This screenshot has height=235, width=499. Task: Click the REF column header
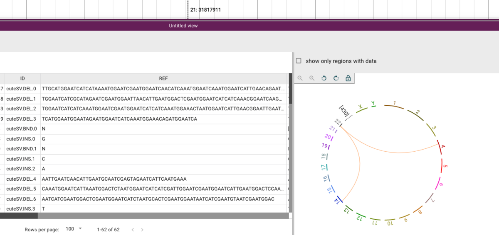click(x=163, y=78)
